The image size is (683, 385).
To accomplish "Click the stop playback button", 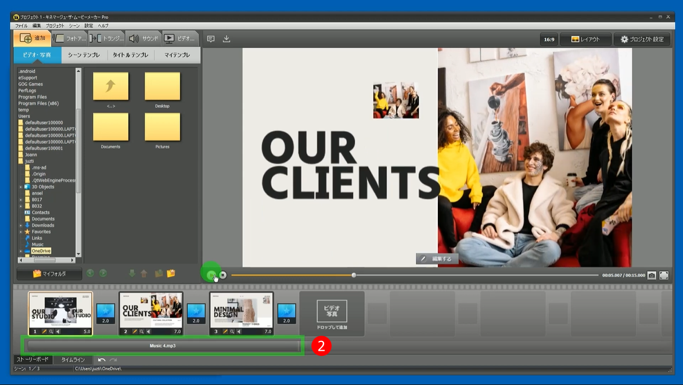I will 223,275.
